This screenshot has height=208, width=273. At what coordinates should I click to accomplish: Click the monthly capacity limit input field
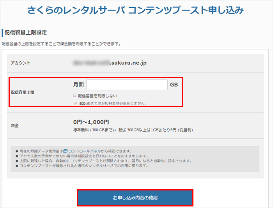coord(127,85)
